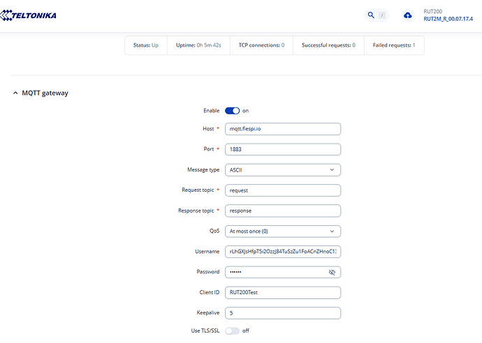Click the Keepalive input field

tap(282, 313)
